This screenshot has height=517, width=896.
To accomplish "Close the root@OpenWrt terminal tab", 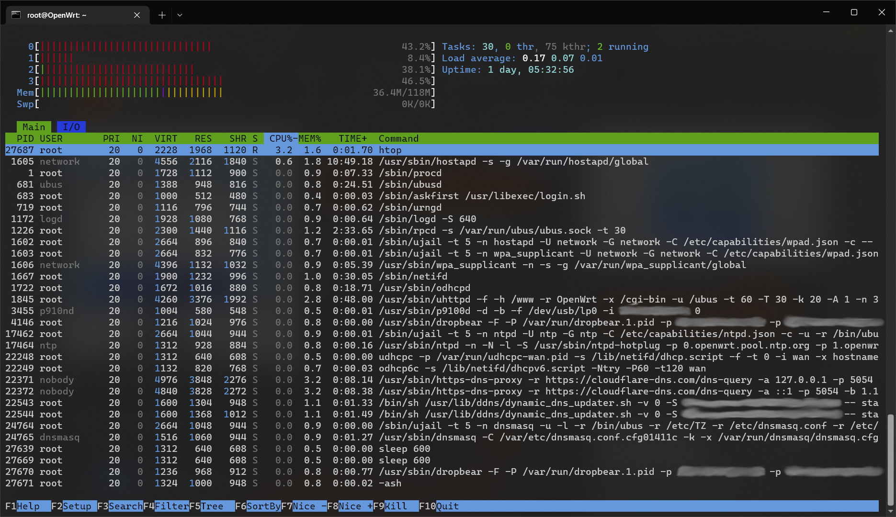I will point(137,15).
